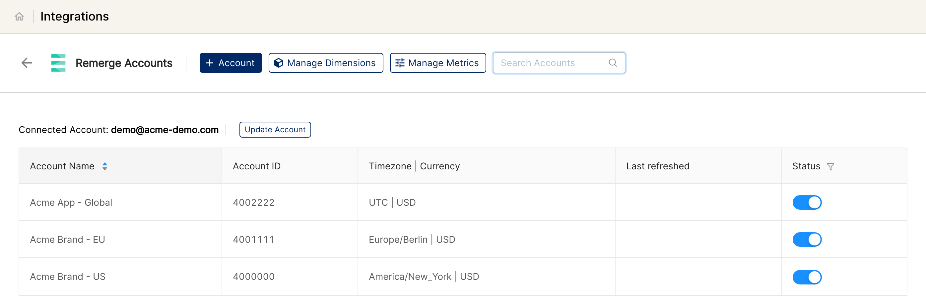Screen dimensions: 926x301
Task: Click the Last refreshed column header
Action: [x=698, y=166]
